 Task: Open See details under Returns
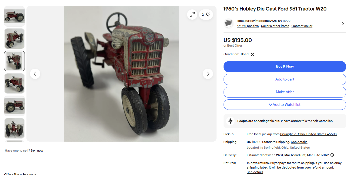(x=255, y=172)
